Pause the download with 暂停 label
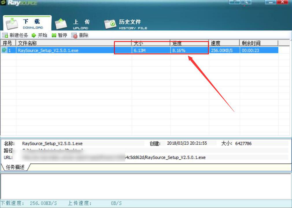The height and width of the screenshot is (208, 292). click(62, 35)
